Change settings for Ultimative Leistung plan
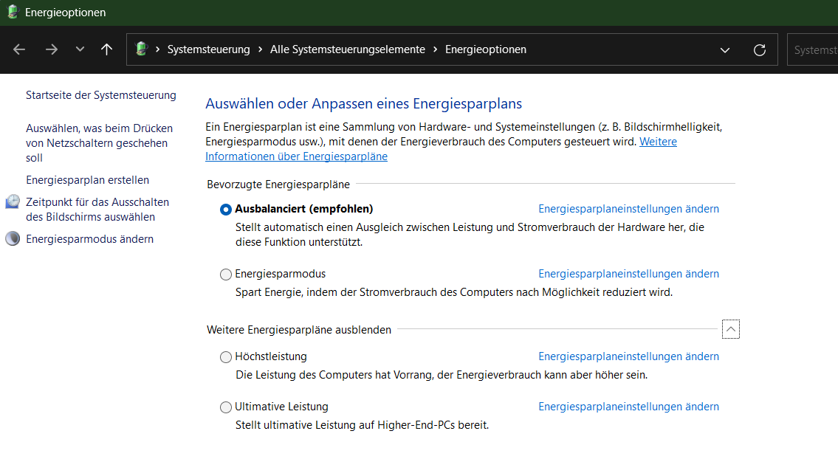The height and width of the screenshot is (476, 838). pos(628,407)
